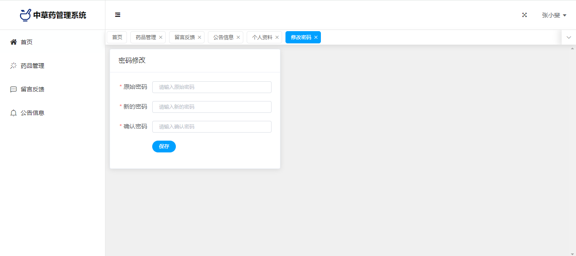Click the 药品管理 loading-style icon
This screenshot has width=576, height=256.
13,66
